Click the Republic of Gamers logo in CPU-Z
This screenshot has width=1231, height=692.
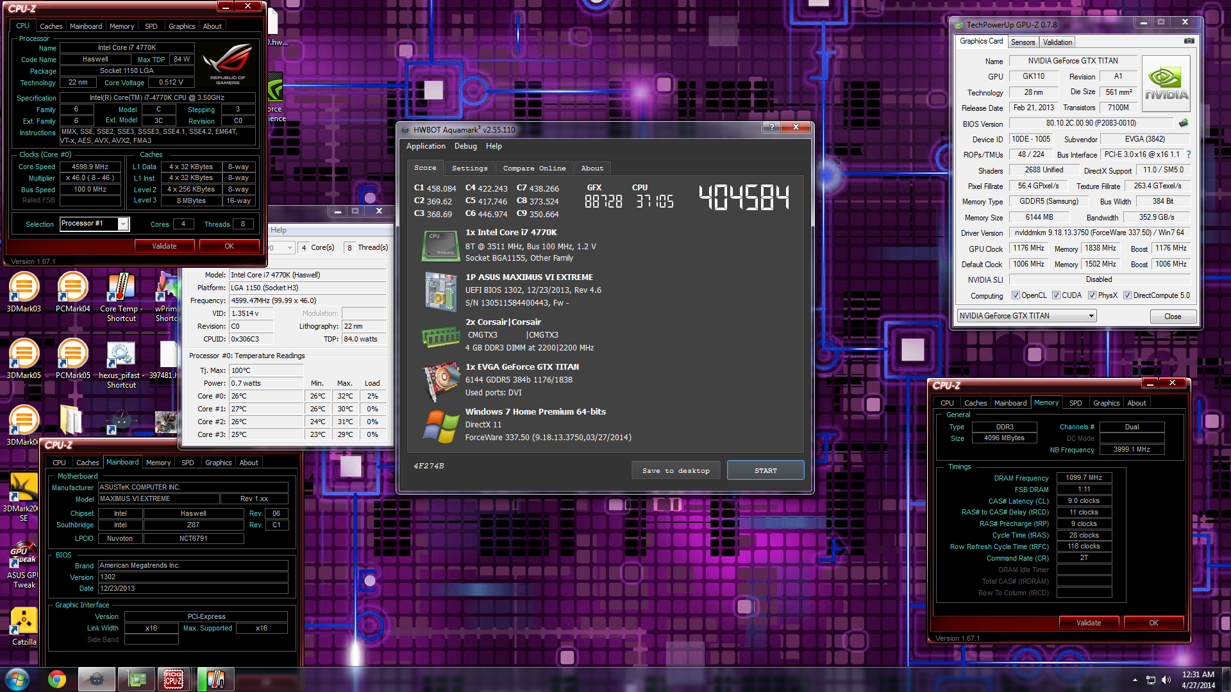(227, 64)
